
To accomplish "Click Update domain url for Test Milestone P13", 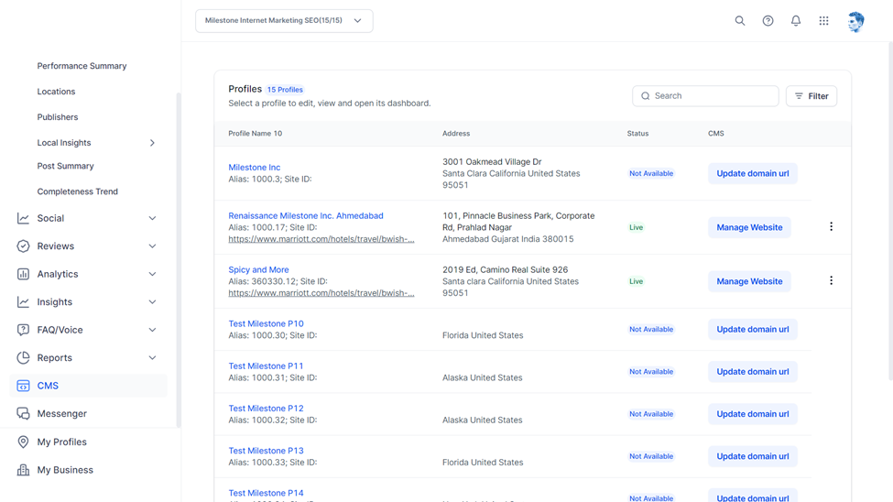I will 752,456.
